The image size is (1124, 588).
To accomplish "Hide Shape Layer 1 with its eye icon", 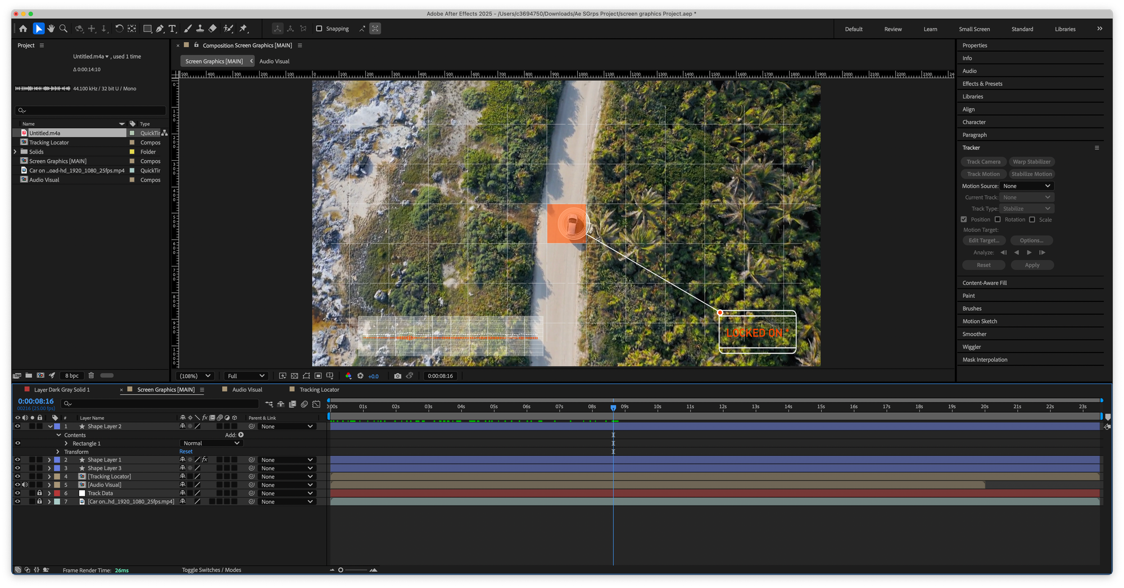I will coord(17,460).
